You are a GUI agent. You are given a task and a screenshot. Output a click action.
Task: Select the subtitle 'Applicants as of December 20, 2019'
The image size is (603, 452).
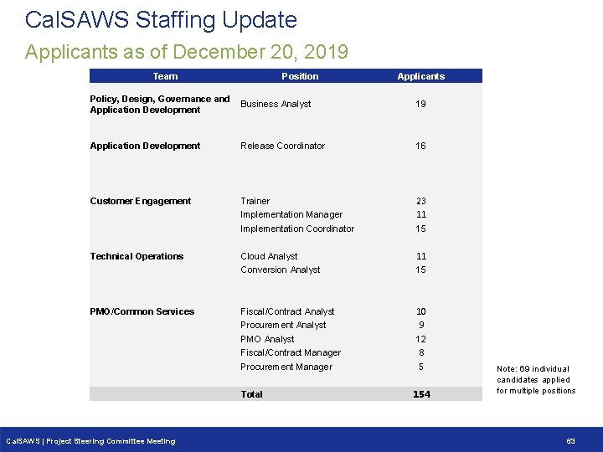(187, 52)
